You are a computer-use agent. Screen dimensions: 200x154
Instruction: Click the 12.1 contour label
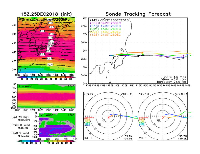point(48,51)
